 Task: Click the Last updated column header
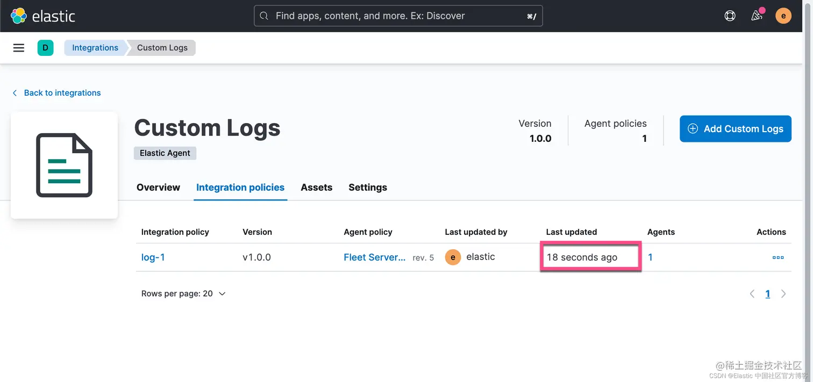(572, 232)
